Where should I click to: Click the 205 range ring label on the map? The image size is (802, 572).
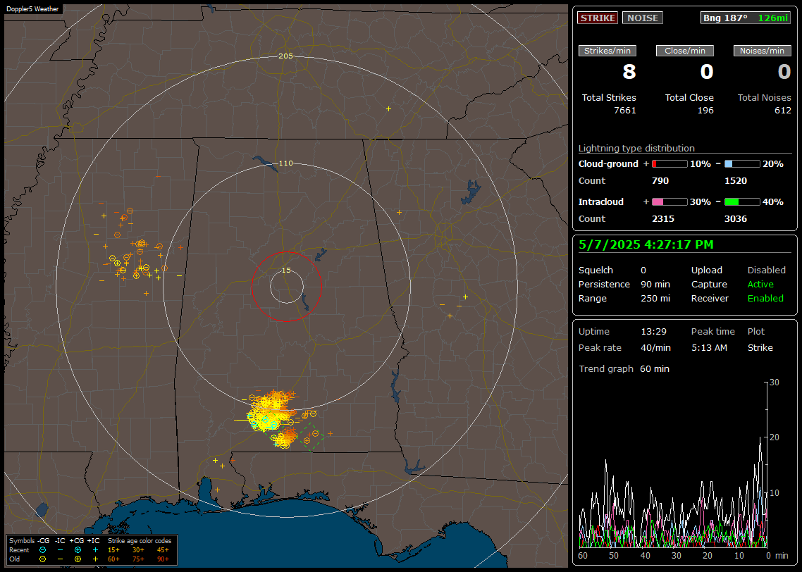coord(285,56)
